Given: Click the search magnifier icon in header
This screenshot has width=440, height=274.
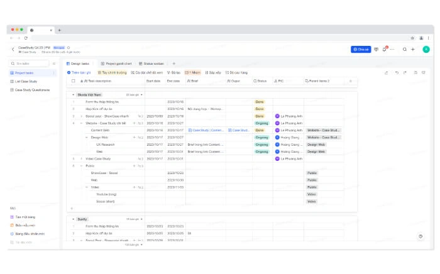Looking at the screenshot, I should (x=405, y=49).
